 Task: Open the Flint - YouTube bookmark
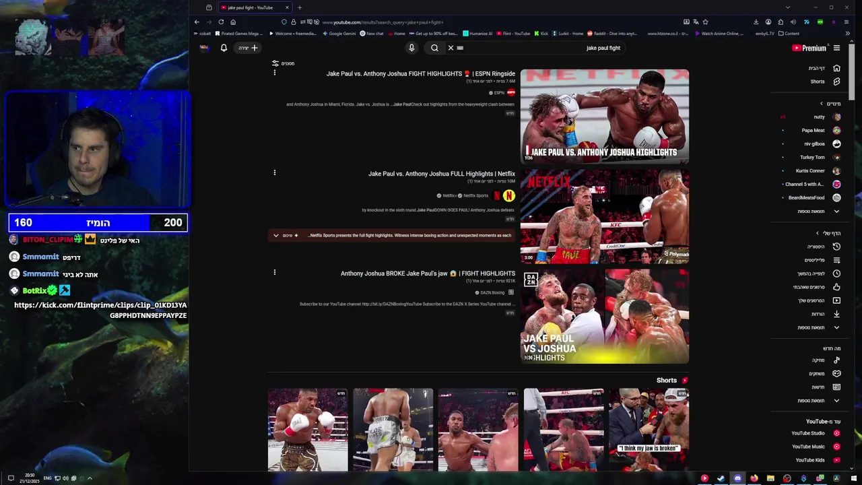(x=512, y=34)
